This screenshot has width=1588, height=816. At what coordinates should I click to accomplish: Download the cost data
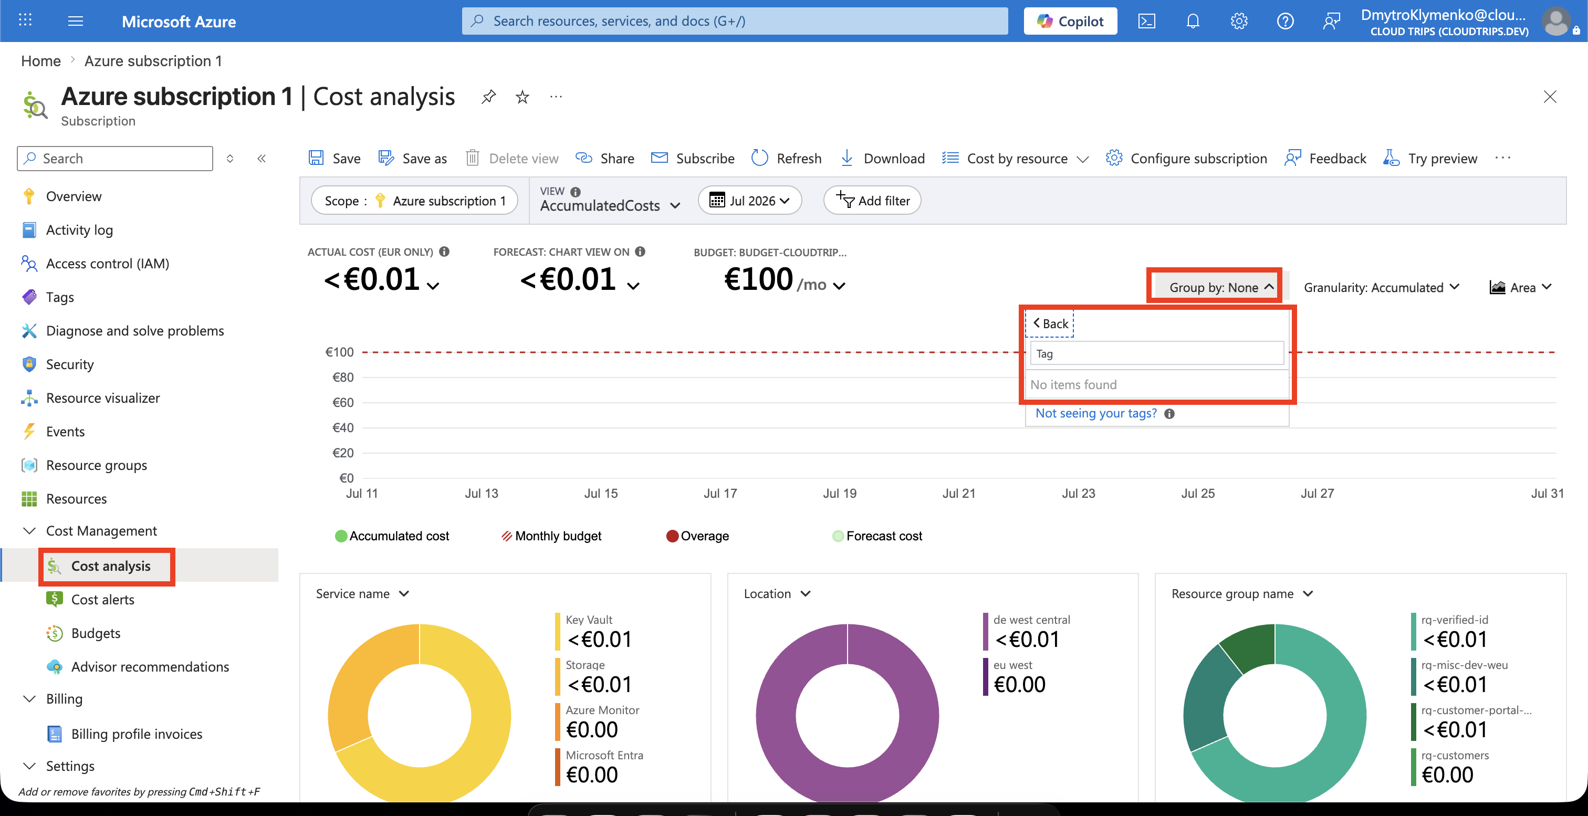(x=882, y=159)
